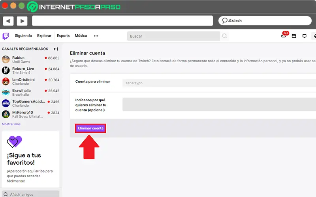Click the Eliminar cuenta page heading
This screenshot has width=316, height=197.
pos(87,53)
